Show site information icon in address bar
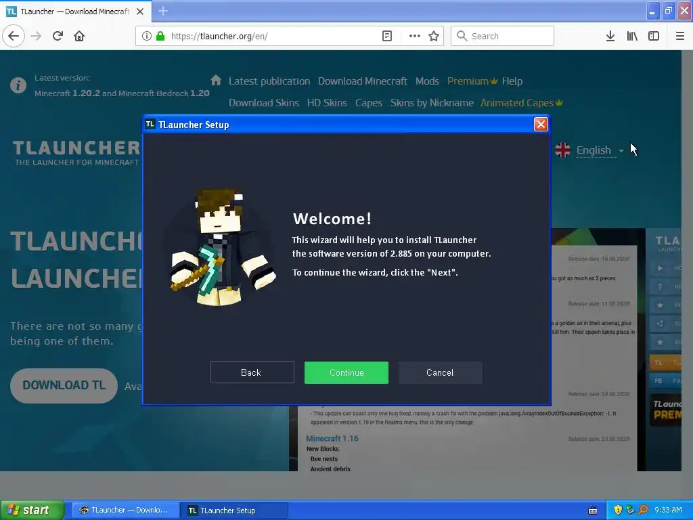Viewport: 693px width, 520px height. click(147, 36)
